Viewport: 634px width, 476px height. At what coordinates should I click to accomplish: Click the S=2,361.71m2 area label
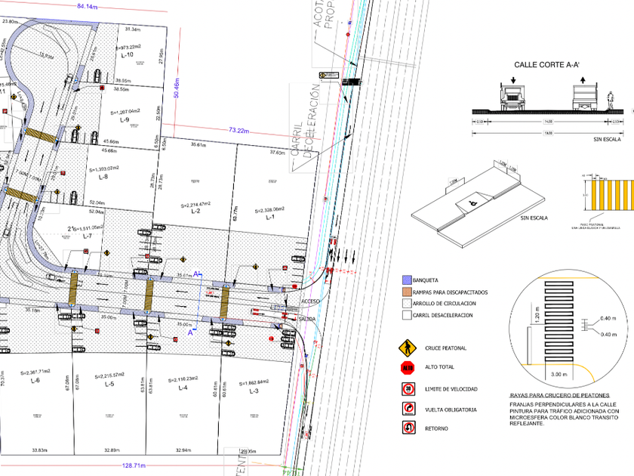(x=35, y=372)
